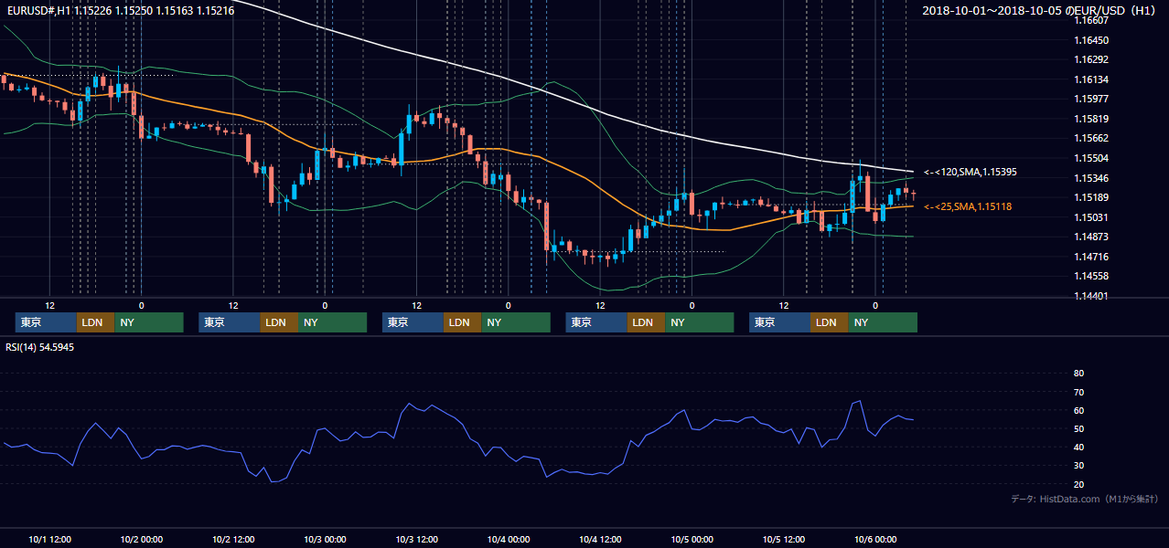This screenshot has height=548, width=1169.
Task: Click the 10/5 12:00 time axis label
Action: 784,539
